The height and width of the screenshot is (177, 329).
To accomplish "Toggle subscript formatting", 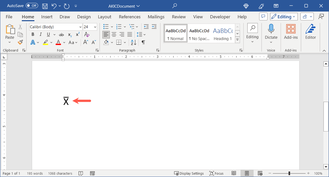I will pyautogui.click(x=70, y=35).
